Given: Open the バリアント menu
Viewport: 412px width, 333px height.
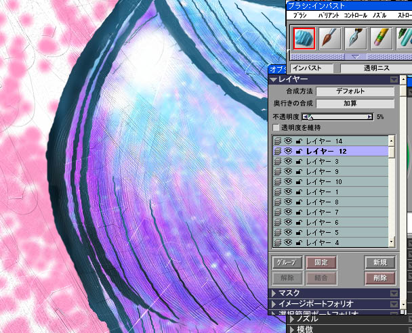Looking at the screenshot, I should pos(329,16).
